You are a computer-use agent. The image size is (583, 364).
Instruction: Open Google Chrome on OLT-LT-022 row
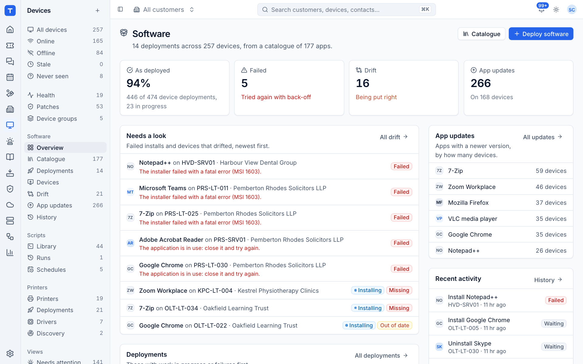pos(269,325)
